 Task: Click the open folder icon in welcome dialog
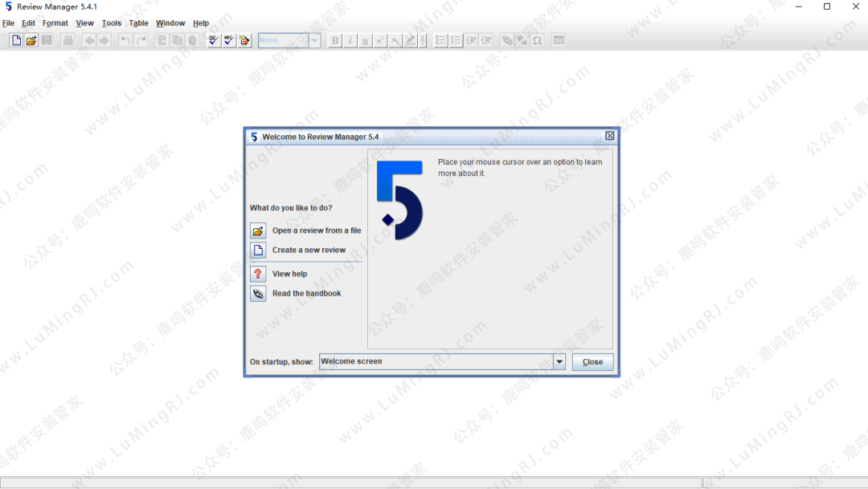point(258,230)
